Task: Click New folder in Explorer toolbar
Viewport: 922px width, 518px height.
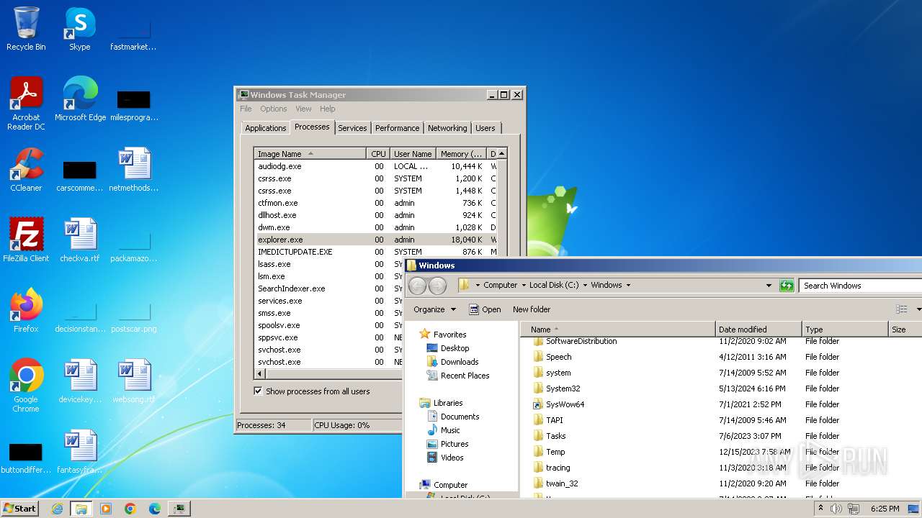Action: [532, 309]
